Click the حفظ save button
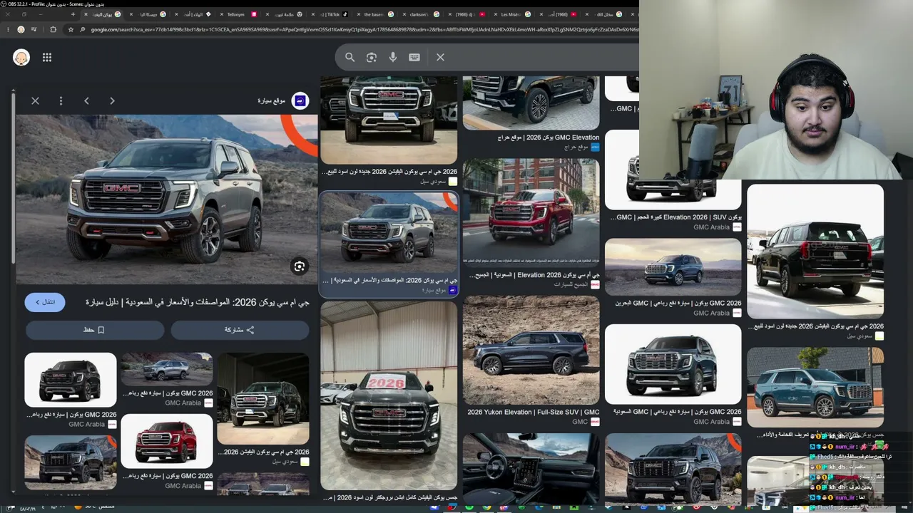The height and width of the screenshot is (513, 913). [94, 330]
